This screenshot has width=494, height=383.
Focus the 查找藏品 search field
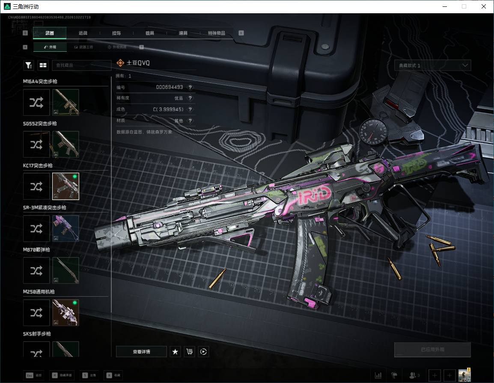[82, 65]
